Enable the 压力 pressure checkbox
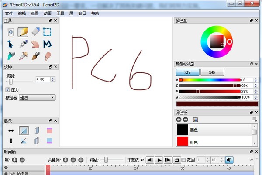The height and width of the screenshot is (175, 262). coord(7,89)
